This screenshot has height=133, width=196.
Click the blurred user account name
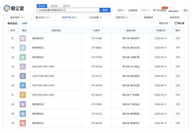coord(173,11)
